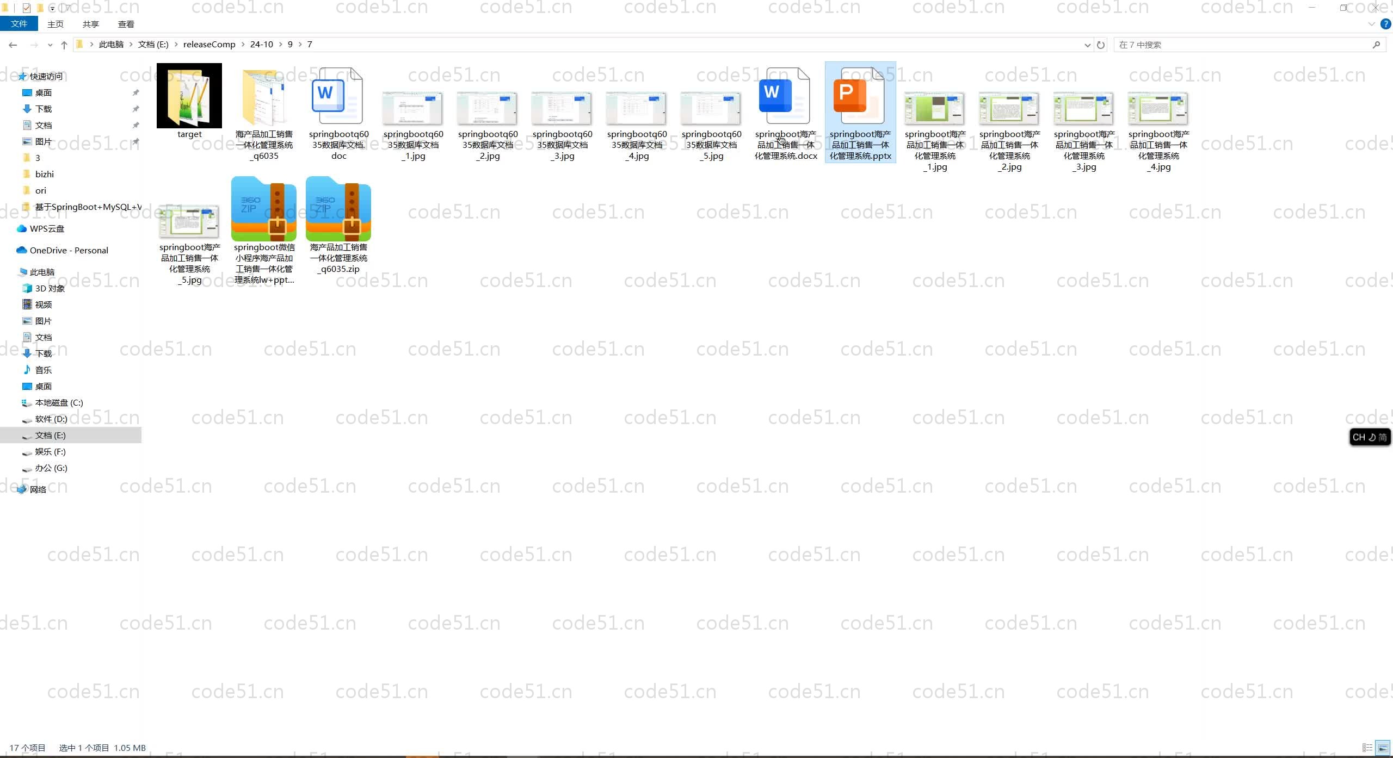Expand the ribbon with the chevron
This screenshot has width=1393, height=758.
pos(1371,24)
